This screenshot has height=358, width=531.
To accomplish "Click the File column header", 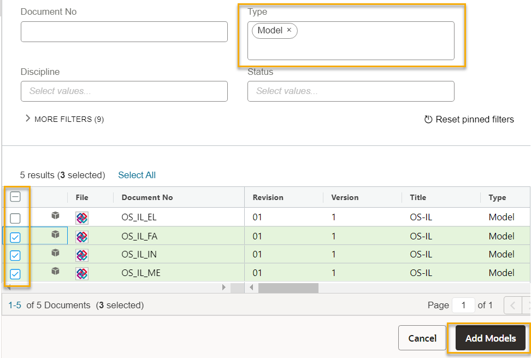I will pos(82,197).
